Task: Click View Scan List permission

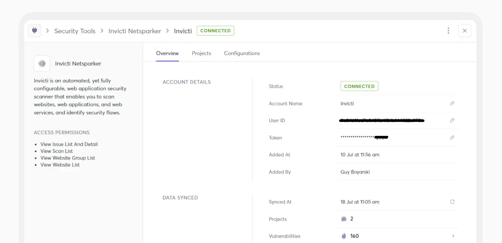Action: coord(57,151)
